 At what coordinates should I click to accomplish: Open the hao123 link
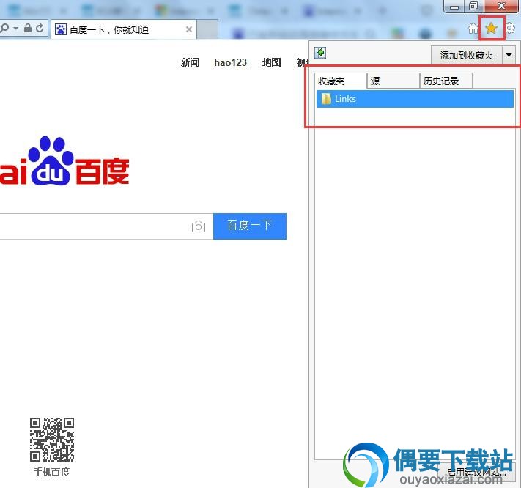tap(230, 62)
